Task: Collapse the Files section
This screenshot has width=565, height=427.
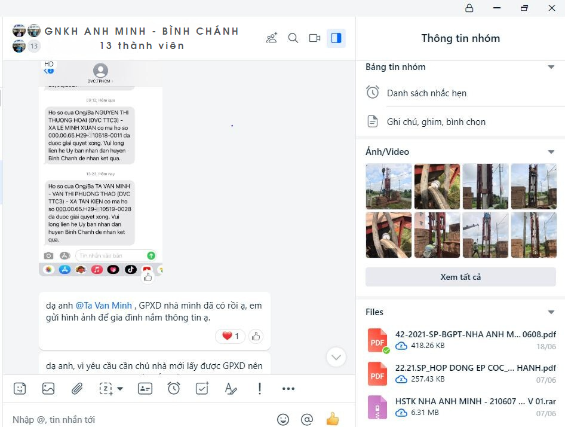Action: pyautogui.click(x=551, y=312)
